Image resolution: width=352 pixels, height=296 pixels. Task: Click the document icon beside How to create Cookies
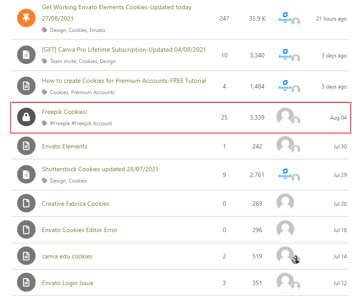pos(26,86)
